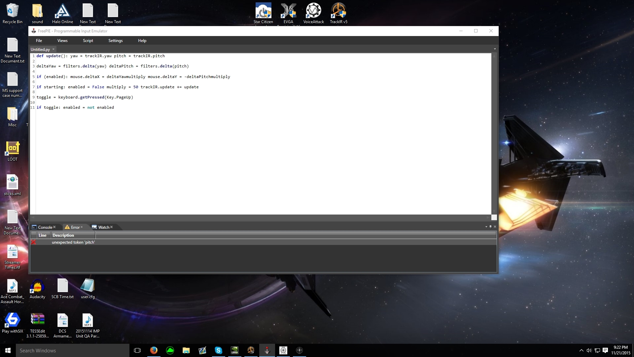Select the red X error row icon
The width and height of the screenshot is (634, 357).
(x=33, y=242)
